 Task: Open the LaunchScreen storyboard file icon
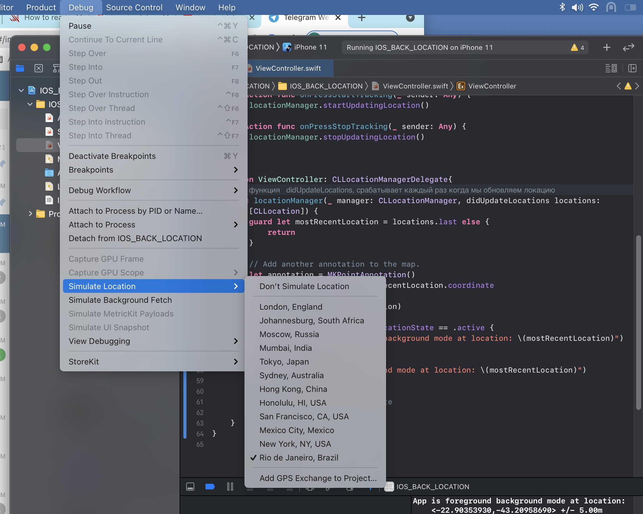coord(49,186)
